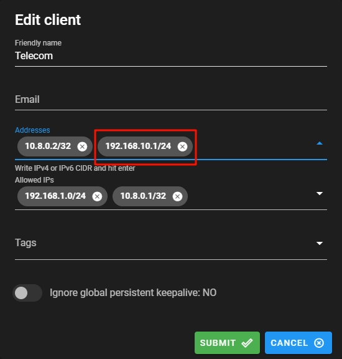Focus the Email input field
This screenshot has height=359, width=342.
(x=171, y=99)
